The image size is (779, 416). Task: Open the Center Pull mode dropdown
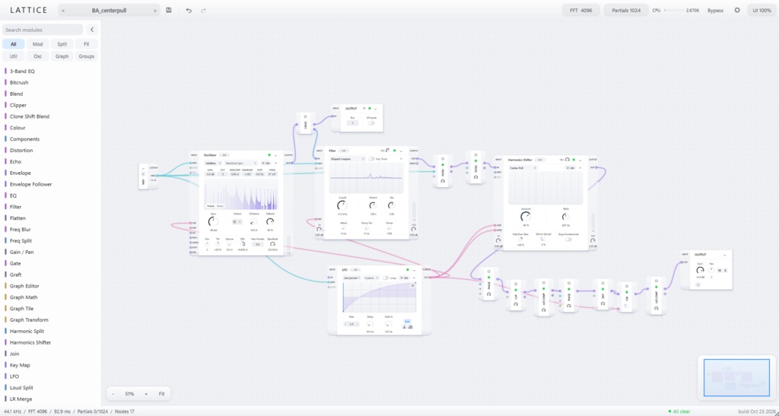523,168
